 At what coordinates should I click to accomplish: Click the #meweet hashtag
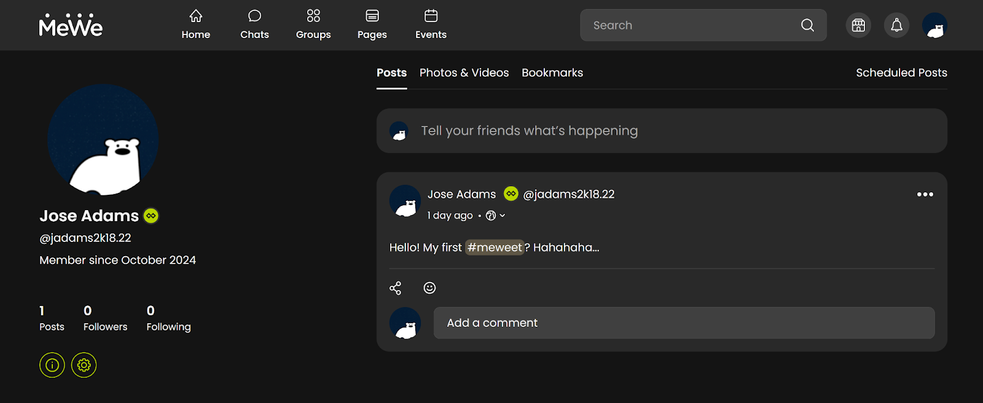[495, 248]
